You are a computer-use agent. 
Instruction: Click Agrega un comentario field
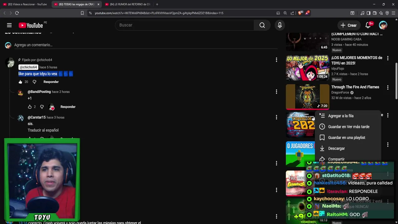[x=146, y=45]
